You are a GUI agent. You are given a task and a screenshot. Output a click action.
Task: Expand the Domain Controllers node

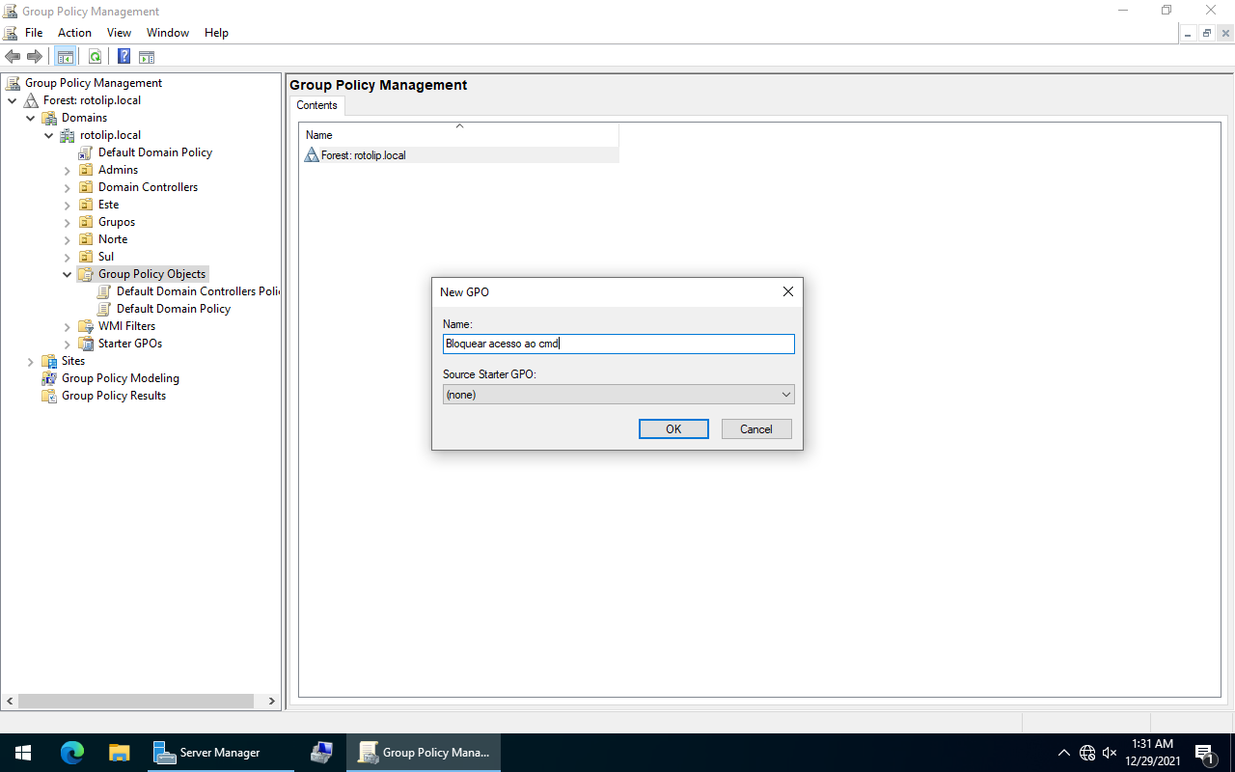point(68,188)
